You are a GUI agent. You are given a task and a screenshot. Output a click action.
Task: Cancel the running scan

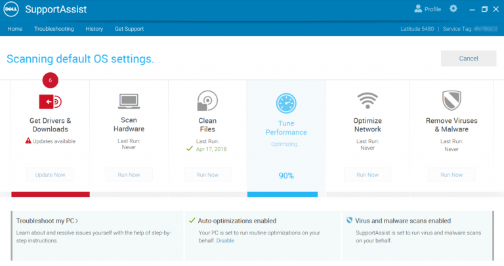[469, 58]
